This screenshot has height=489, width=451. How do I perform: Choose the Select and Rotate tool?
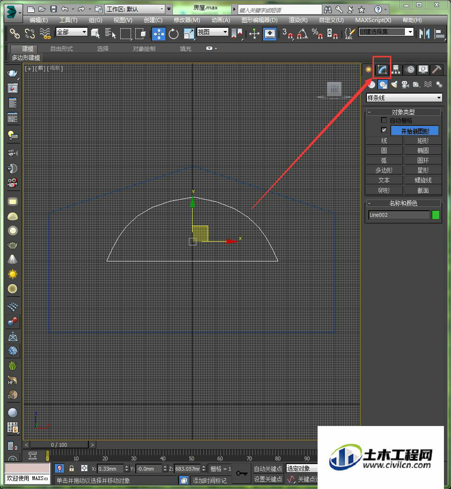(x=174, y=33)
